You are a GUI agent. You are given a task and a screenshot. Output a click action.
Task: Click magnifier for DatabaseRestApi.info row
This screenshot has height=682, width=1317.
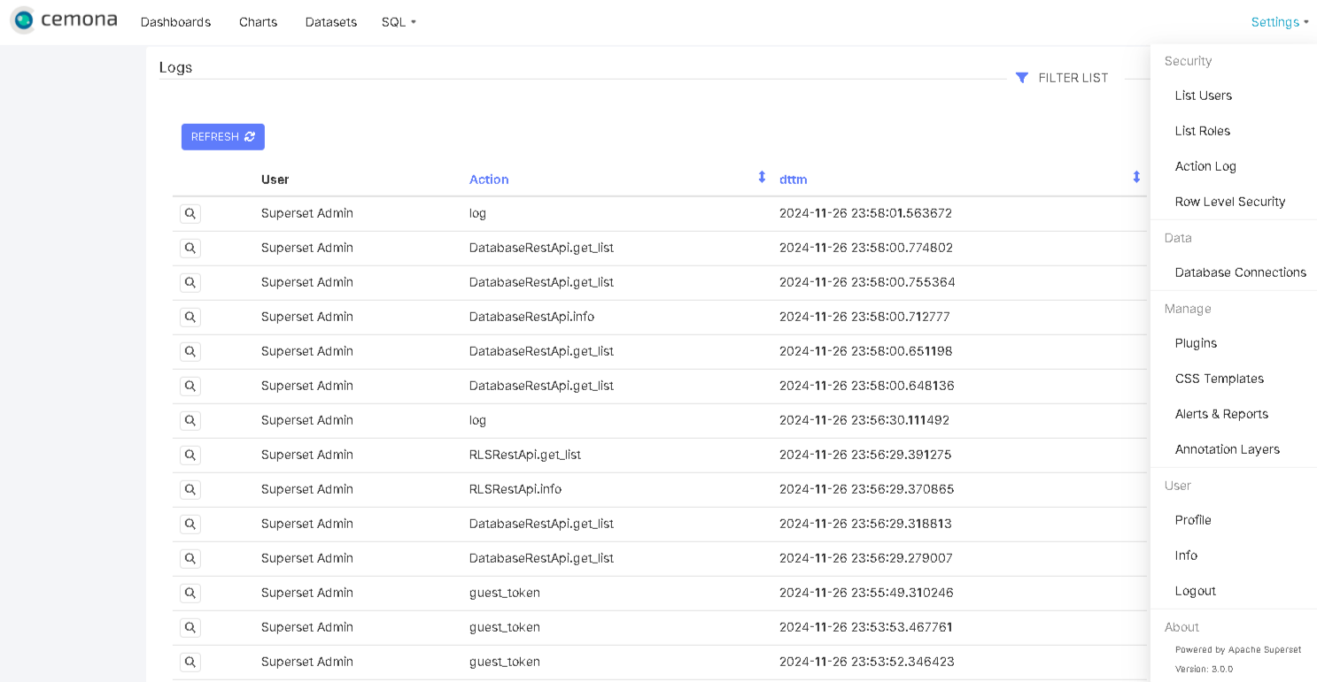click(190, 317)
